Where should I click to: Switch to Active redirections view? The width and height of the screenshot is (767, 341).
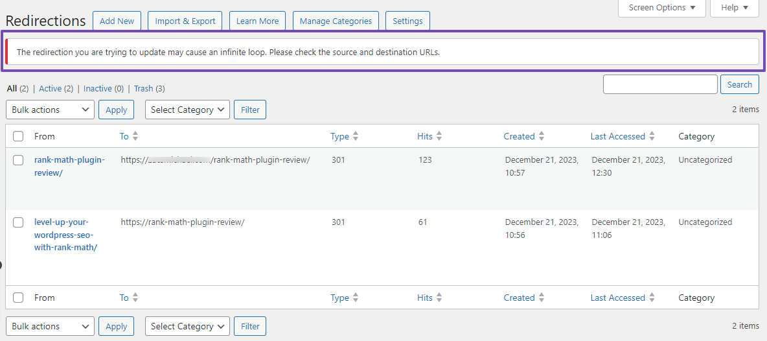tap(50, 89)
